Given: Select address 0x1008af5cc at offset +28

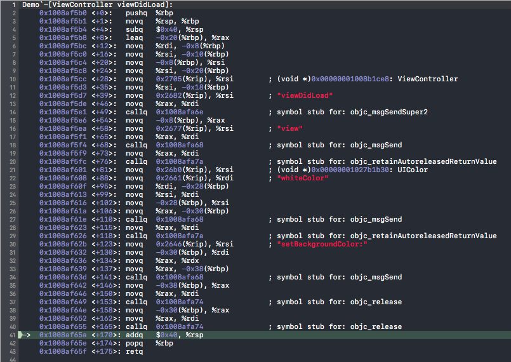Looking at the screenshot, I should tap(63, 79).
